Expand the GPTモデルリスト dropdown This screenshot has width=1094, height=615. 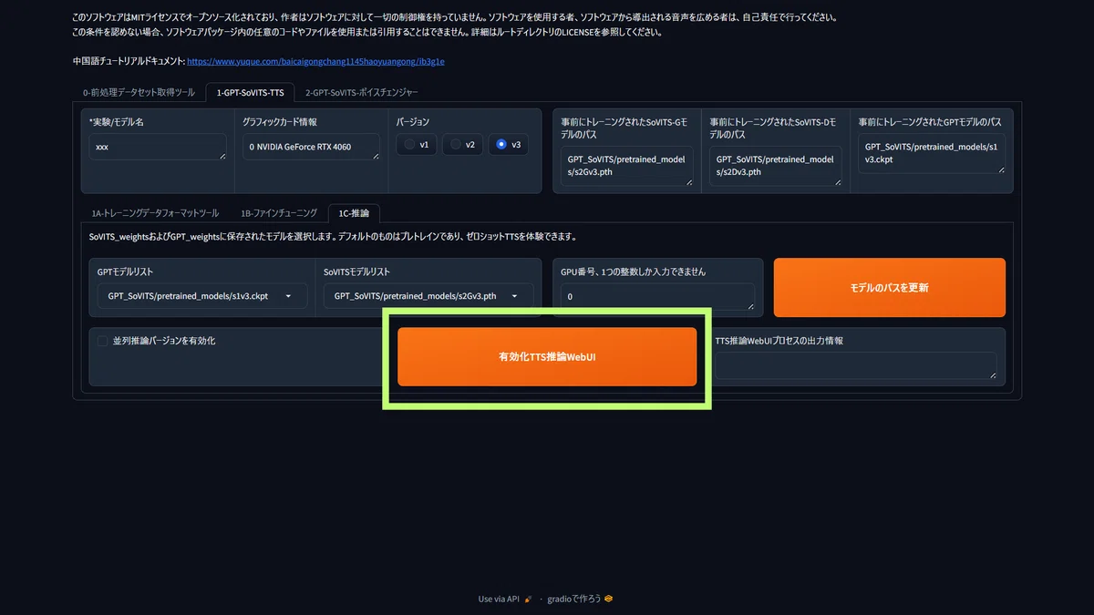202,296
